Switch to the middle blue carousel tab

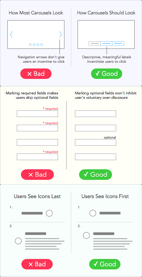pyautogui.click(x=106, y=43)
